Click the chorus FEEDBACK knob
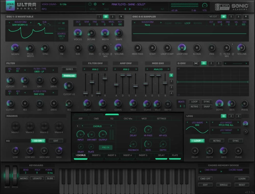 [x=133, y=144]
